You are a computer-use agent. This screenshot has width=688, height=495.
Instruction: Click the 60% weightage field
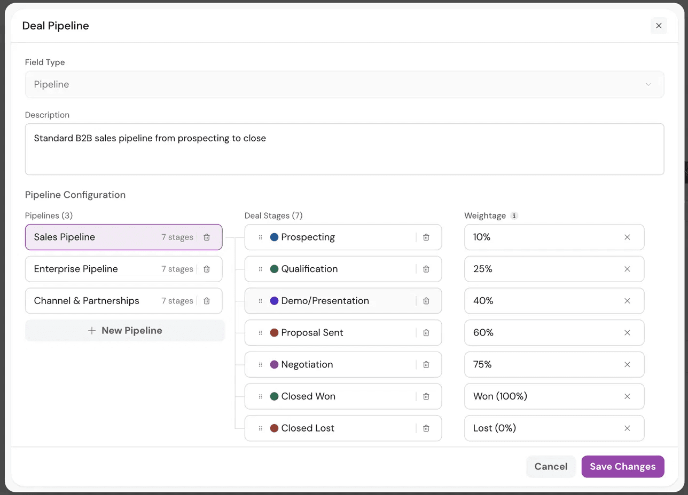point(554,333)
